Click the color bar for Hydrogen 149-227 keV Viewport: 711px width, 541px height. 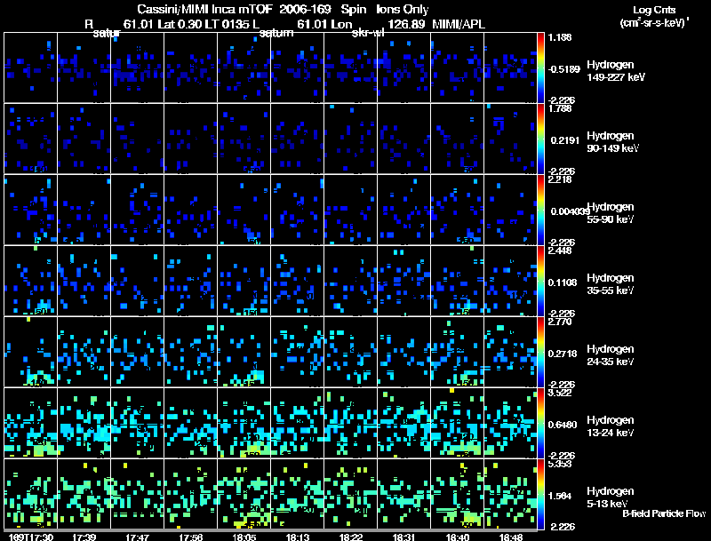542,68
